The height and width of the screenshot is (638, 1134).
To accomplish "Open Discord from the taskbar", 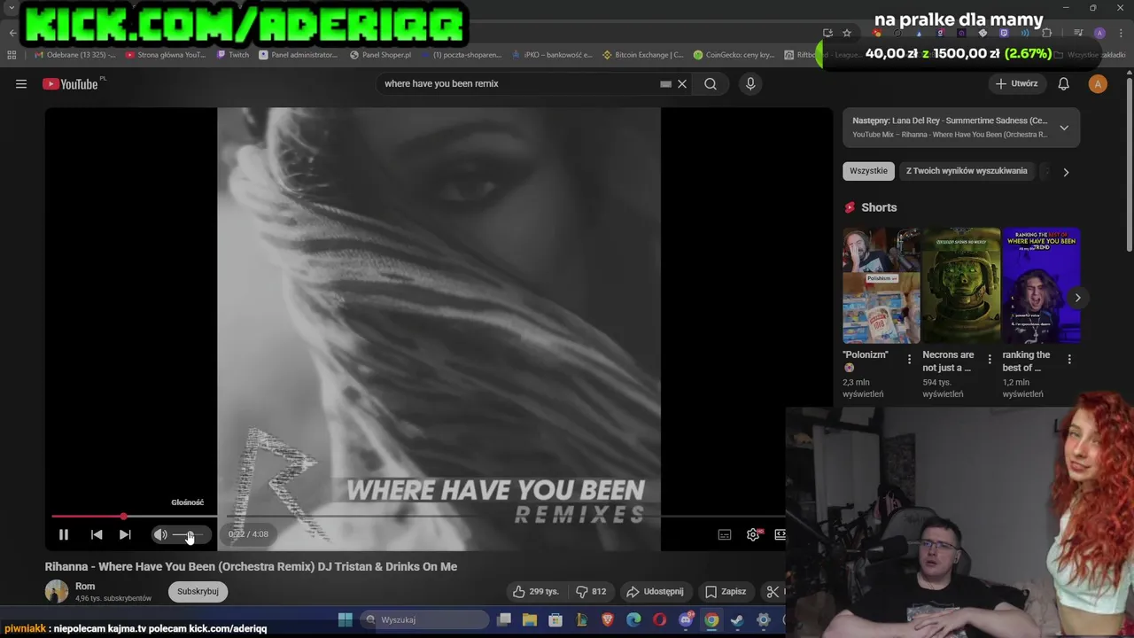I will [686, 619].
